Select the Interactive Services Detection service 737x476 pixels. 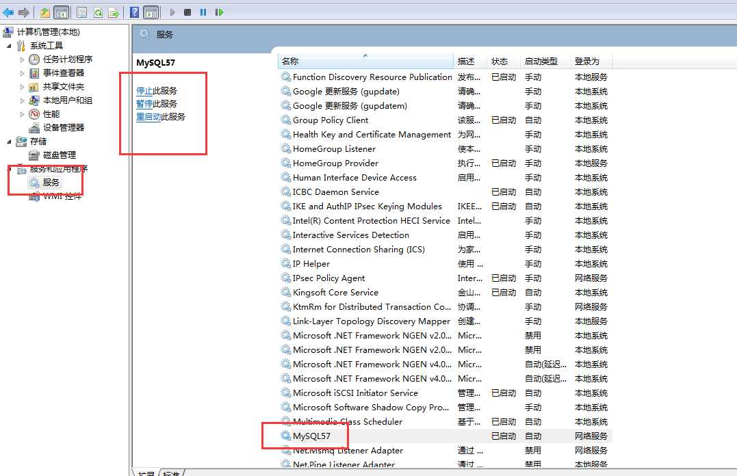351,235
